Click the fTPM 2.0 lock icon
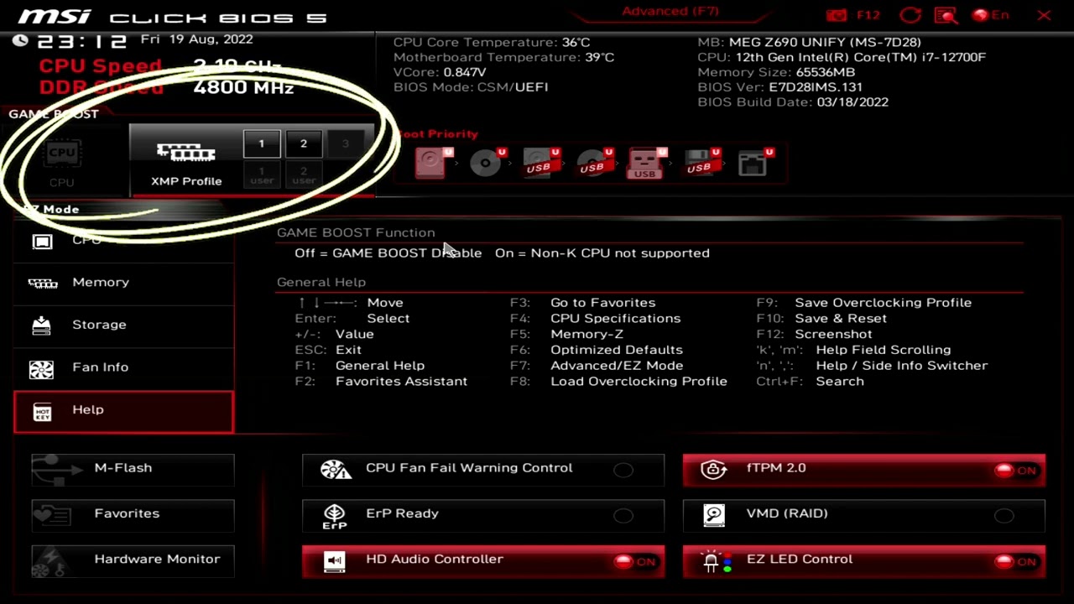This screenshot has width=1074, height=604. (714, 469)
